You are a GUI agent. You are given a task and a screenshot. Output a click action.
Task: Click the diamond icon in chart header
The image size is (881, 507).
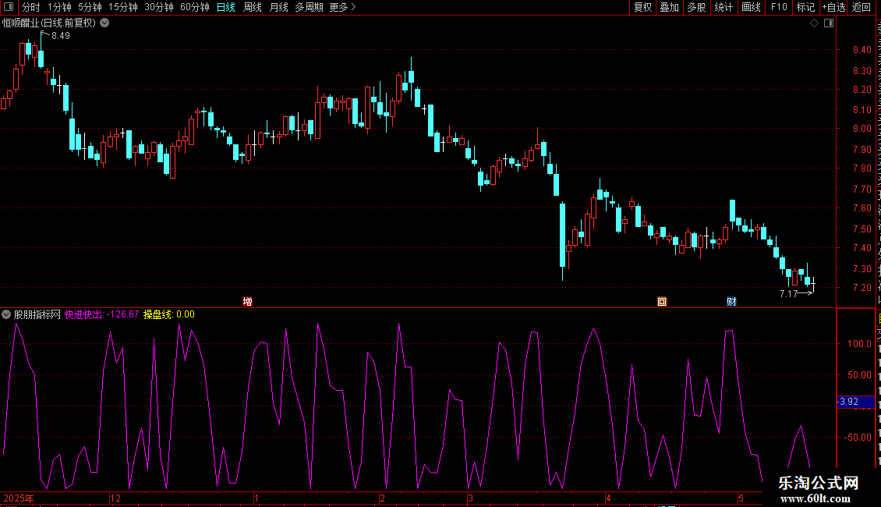point(814,23)
